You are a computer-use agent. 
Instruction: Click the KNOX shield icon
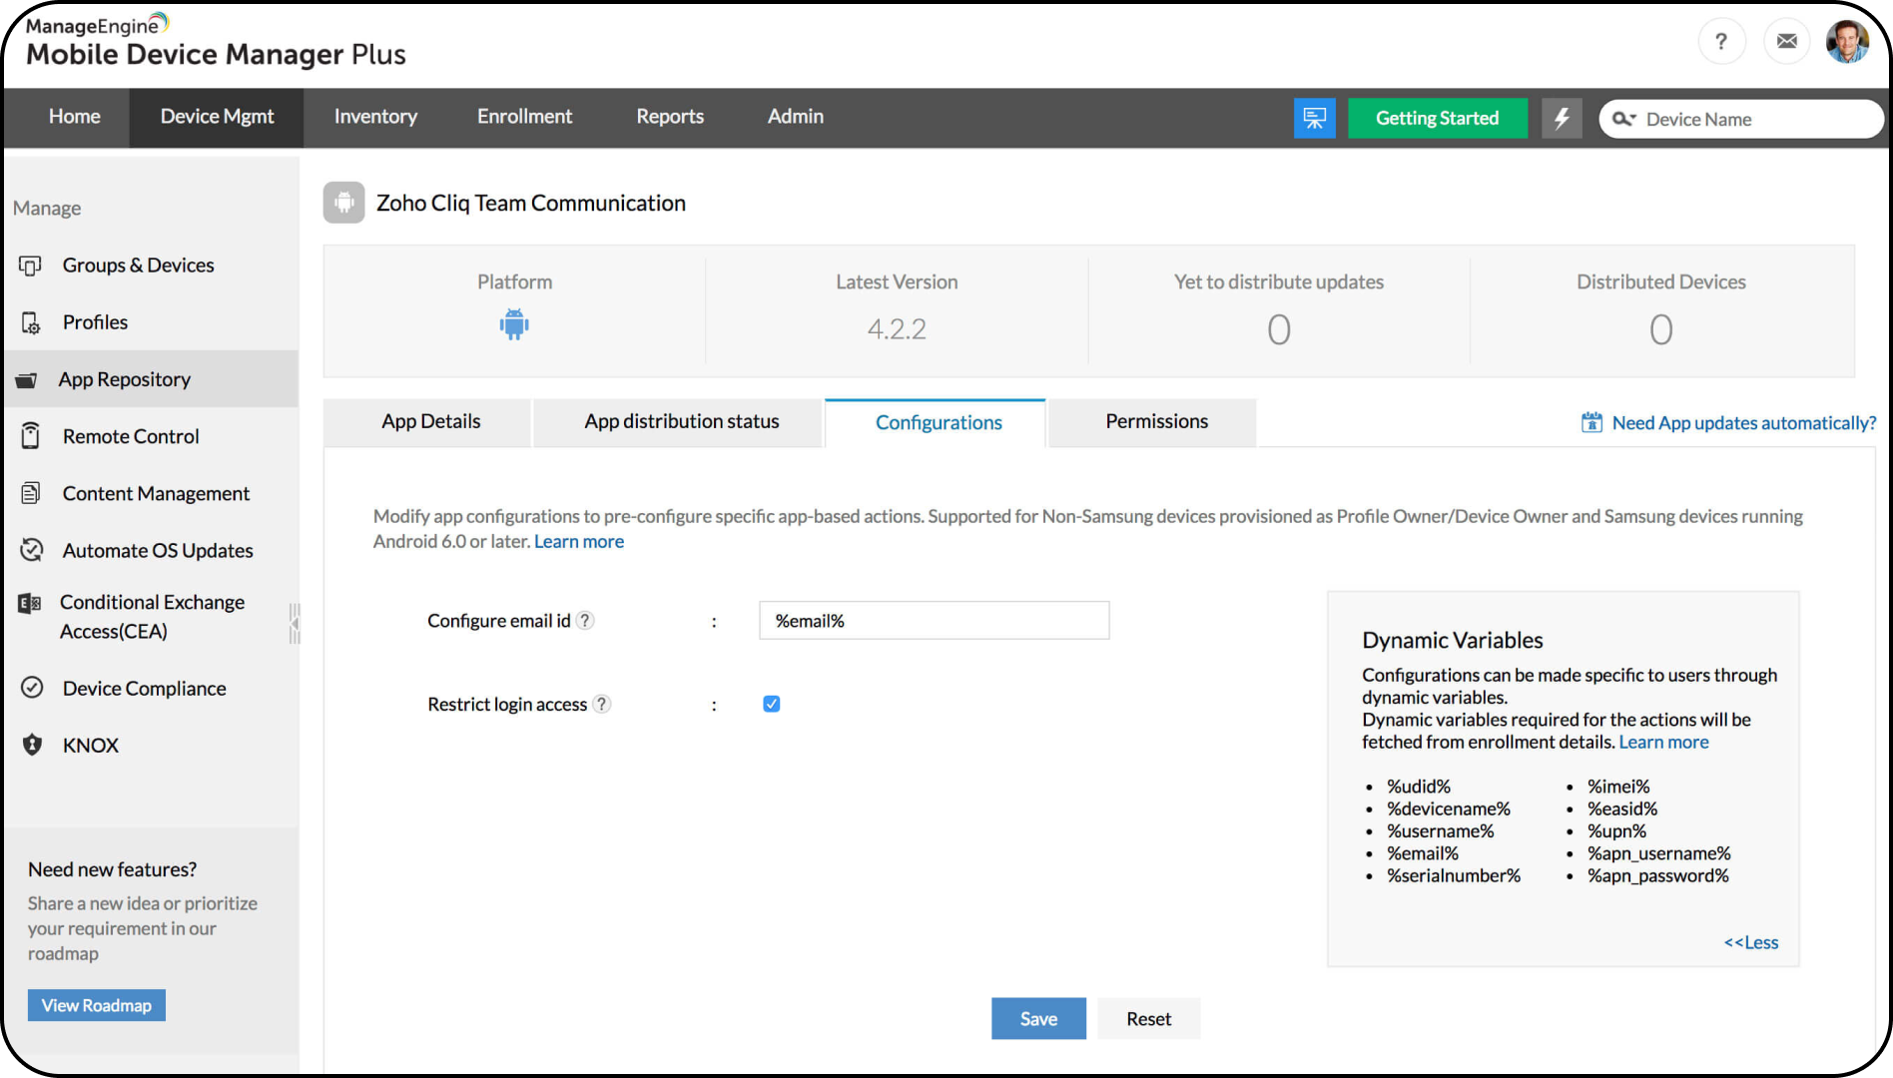[32, 745]
